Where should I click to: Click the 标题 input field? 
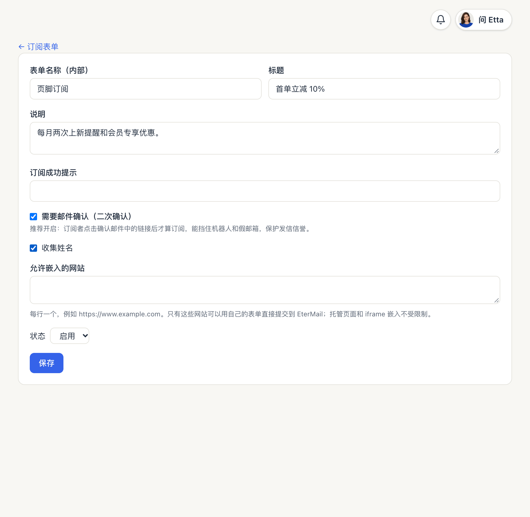click(x=384, y=89)
